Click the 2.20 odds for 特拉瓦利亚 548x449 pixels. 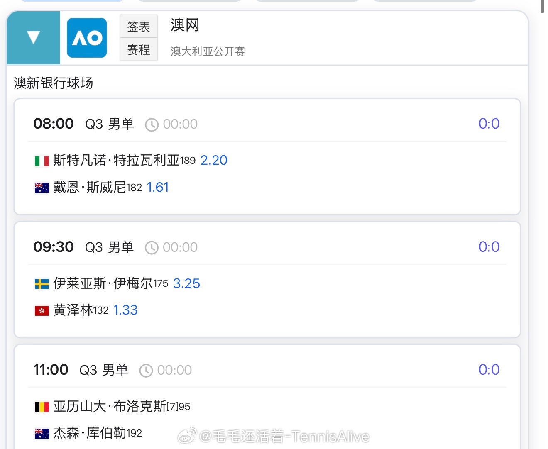click(214, 160)
